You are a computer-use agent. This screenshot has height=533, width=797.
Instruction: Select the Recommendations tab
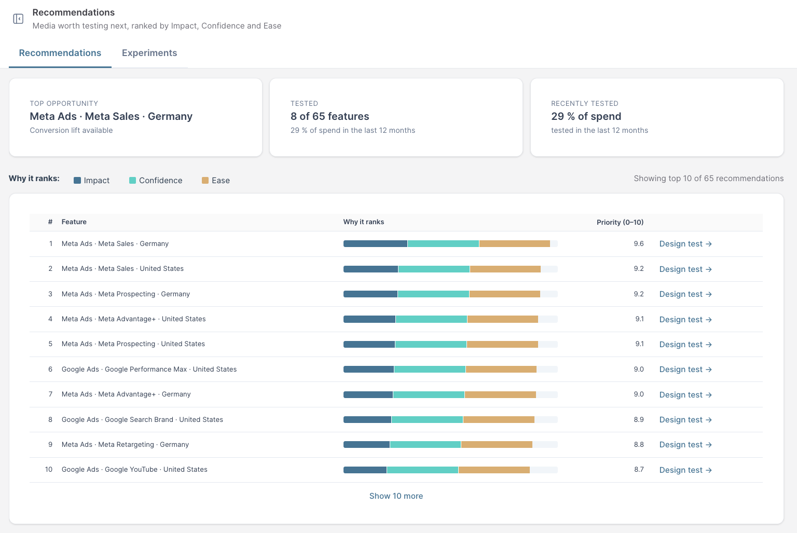[60, 53]
